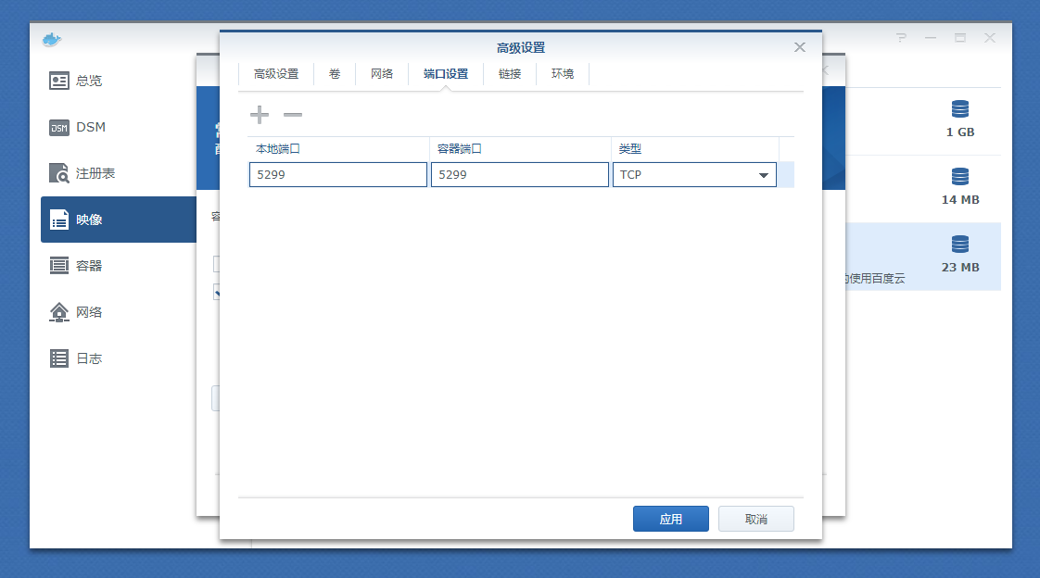
Task: Open 网络 network section
Action: [x=89, y=312]
